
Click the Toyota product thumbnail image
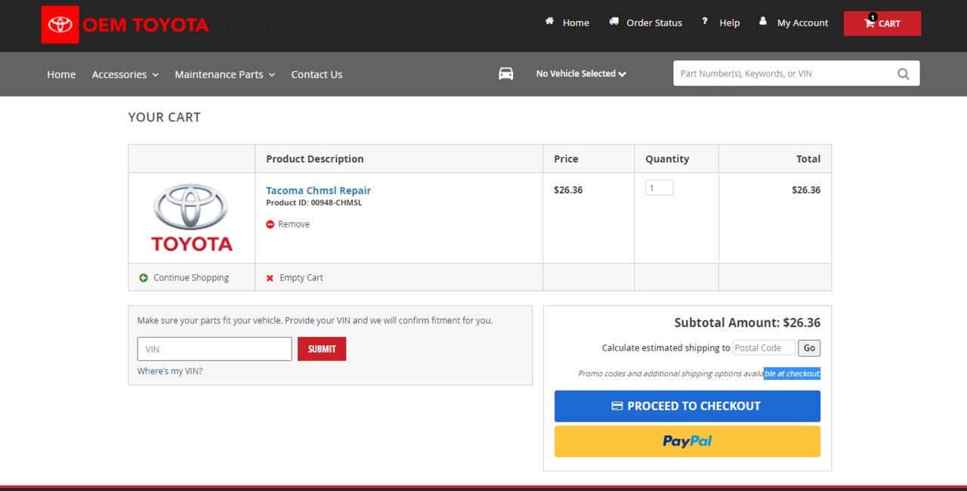(192, 218)
